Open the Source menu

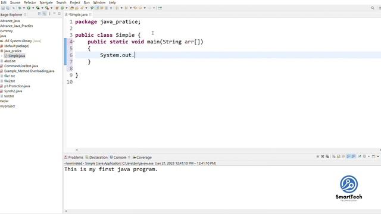pyautogui.click(x=15, y=2)
